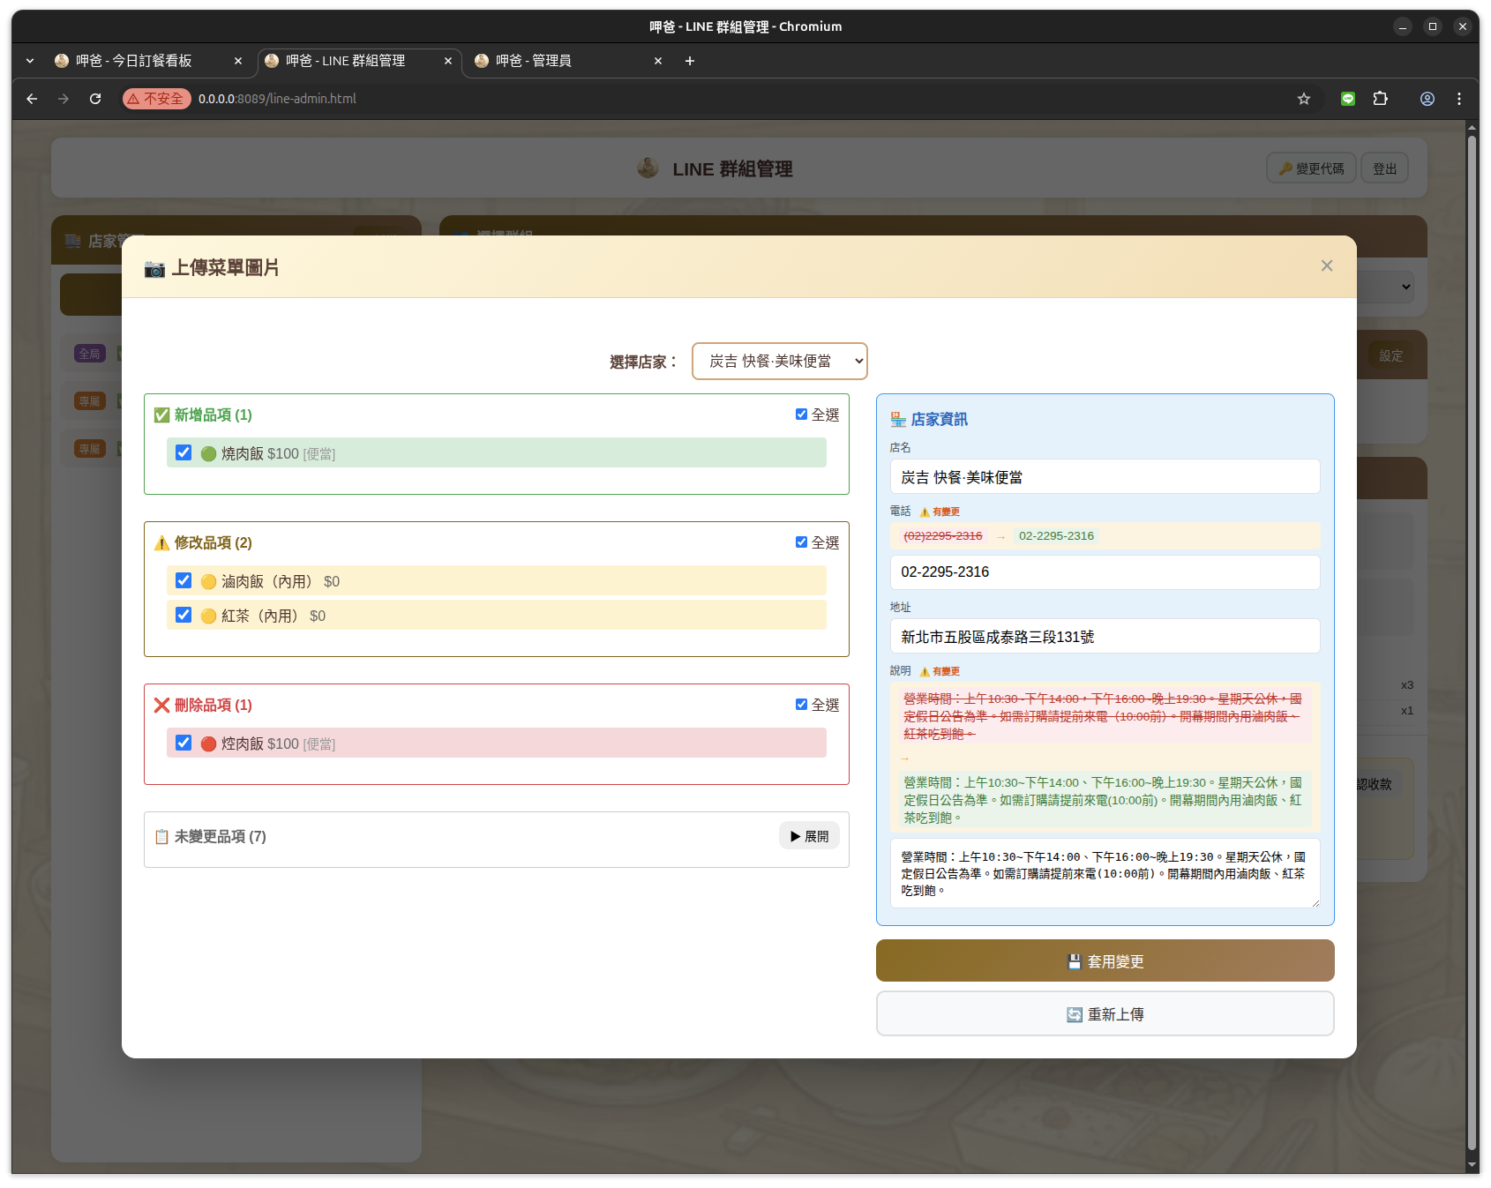The height and width of the screenshot is (1188, 1491).
Task: Expand the unchanged items list with 展開
Action: pyautogui.click(x=808, y=836)
